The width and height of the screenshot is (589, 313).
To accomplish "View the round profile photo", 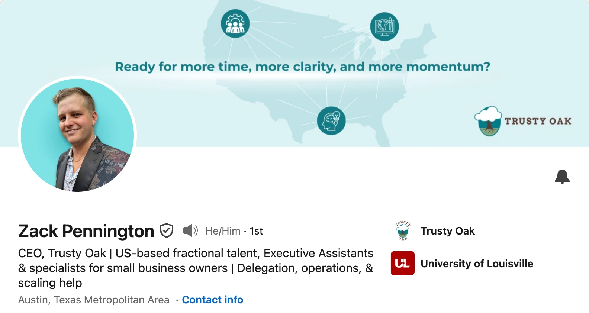I will 77,135.
